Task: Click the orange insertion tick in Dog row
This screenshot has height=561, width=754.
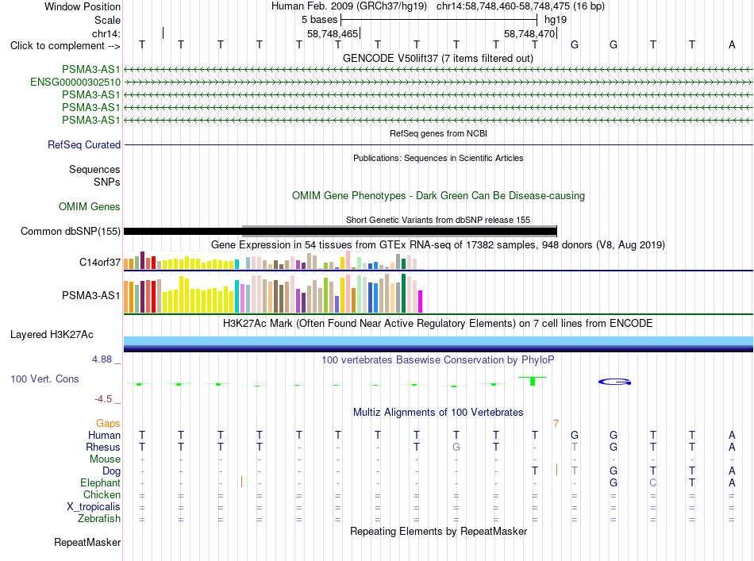Action: (x=556, y=470)
